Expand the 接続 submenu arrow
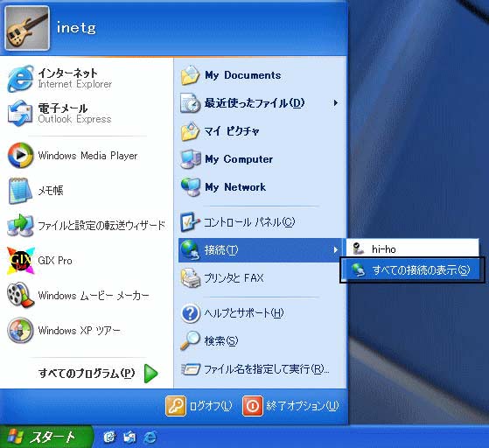 [x=336, y=250]
